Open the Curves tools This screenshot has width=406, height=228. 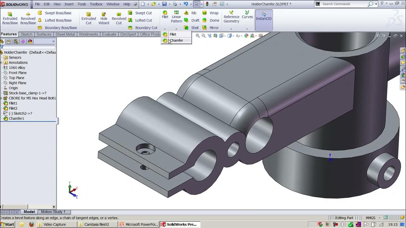(247, 15)
